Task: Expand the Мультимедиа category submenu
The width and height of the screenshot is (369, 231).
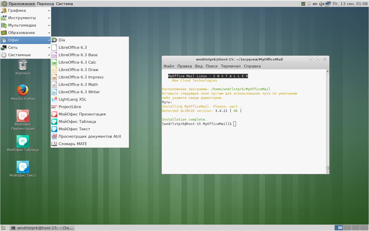Action: pos(26,25)
